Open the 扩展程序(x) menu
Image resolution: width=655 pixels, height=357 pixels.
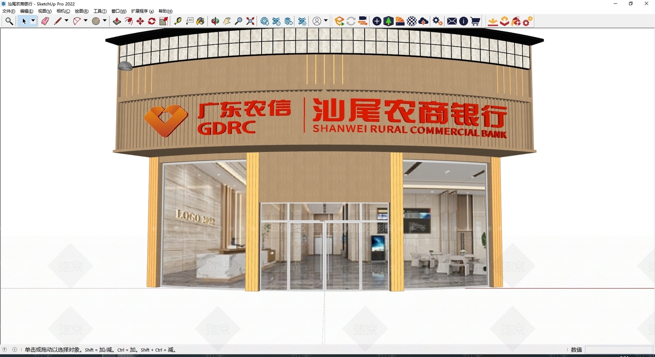click(142, 11)
